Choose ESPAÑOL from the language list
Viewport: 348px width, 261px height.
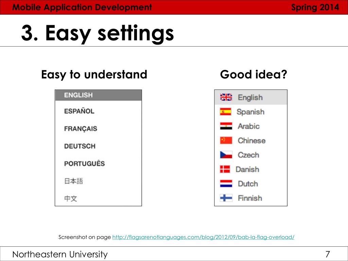click(79, 111)
